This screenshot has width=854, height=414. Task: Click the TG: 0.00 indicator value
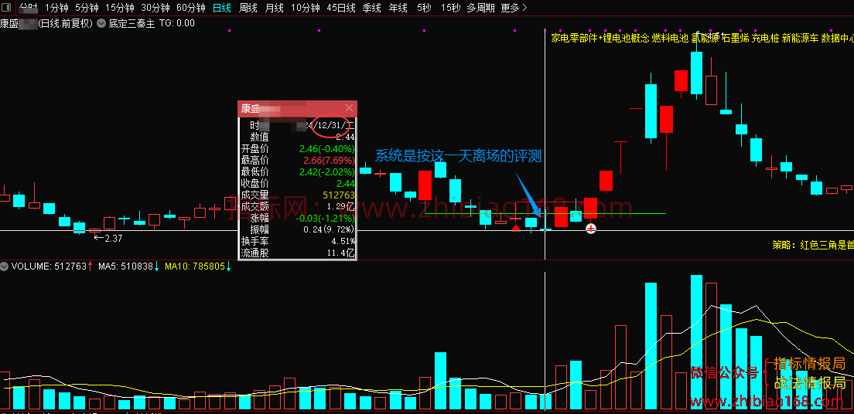[x=176, y=23]
